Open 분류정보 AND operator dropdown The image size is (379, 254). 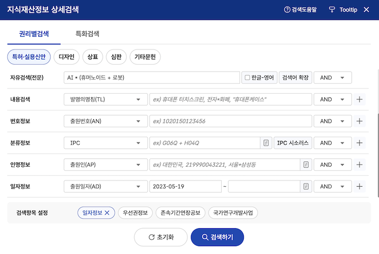click(333, 143)
